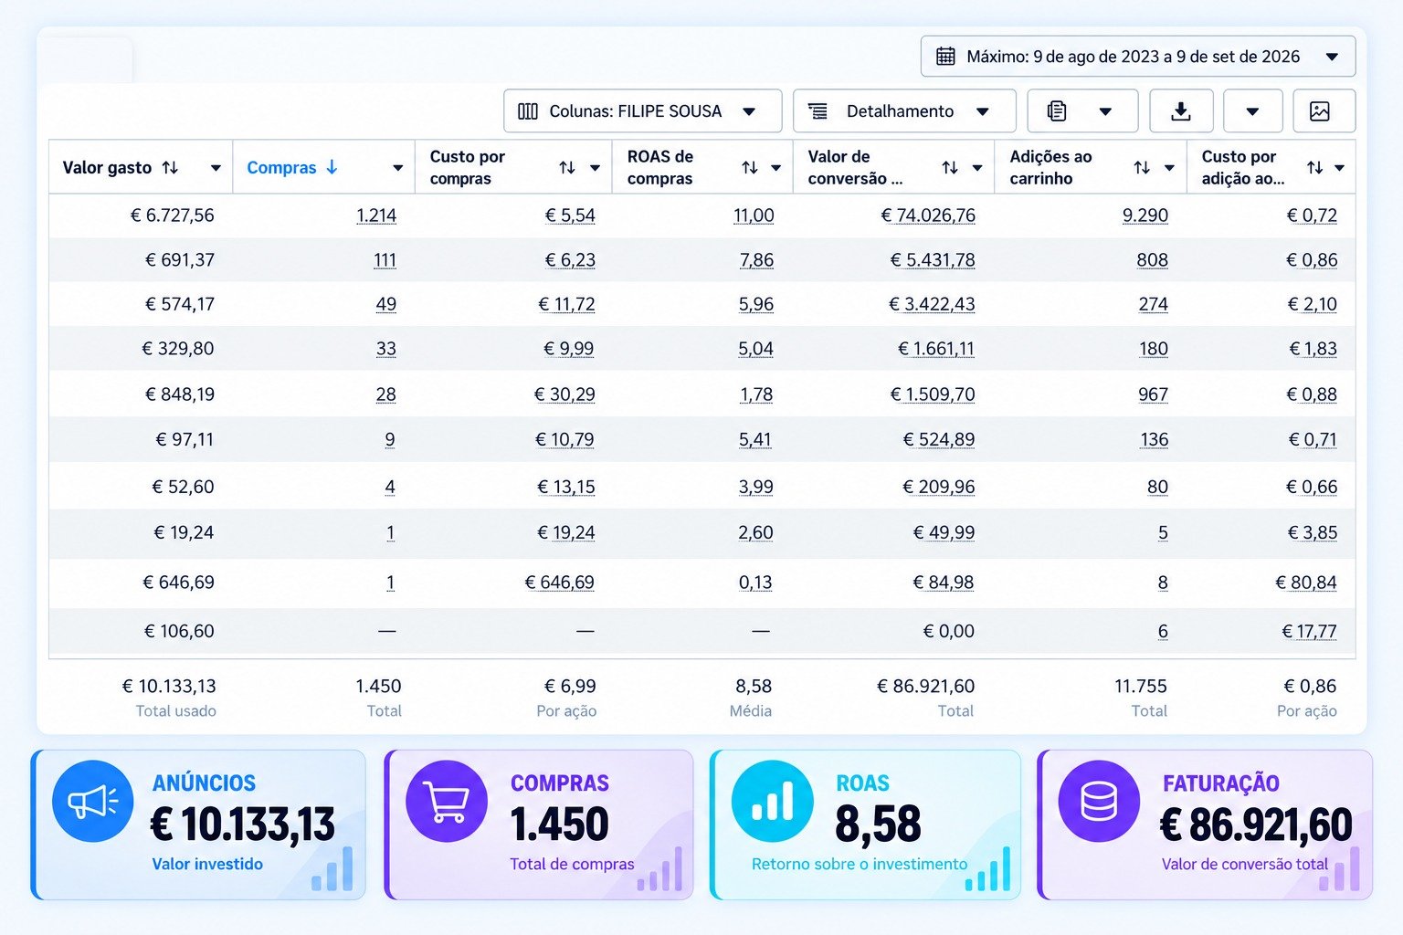The height and width of the screenshot is (935, 1403).
Task: Click the 0,13 ROAS value link
Action: (755, 583)
